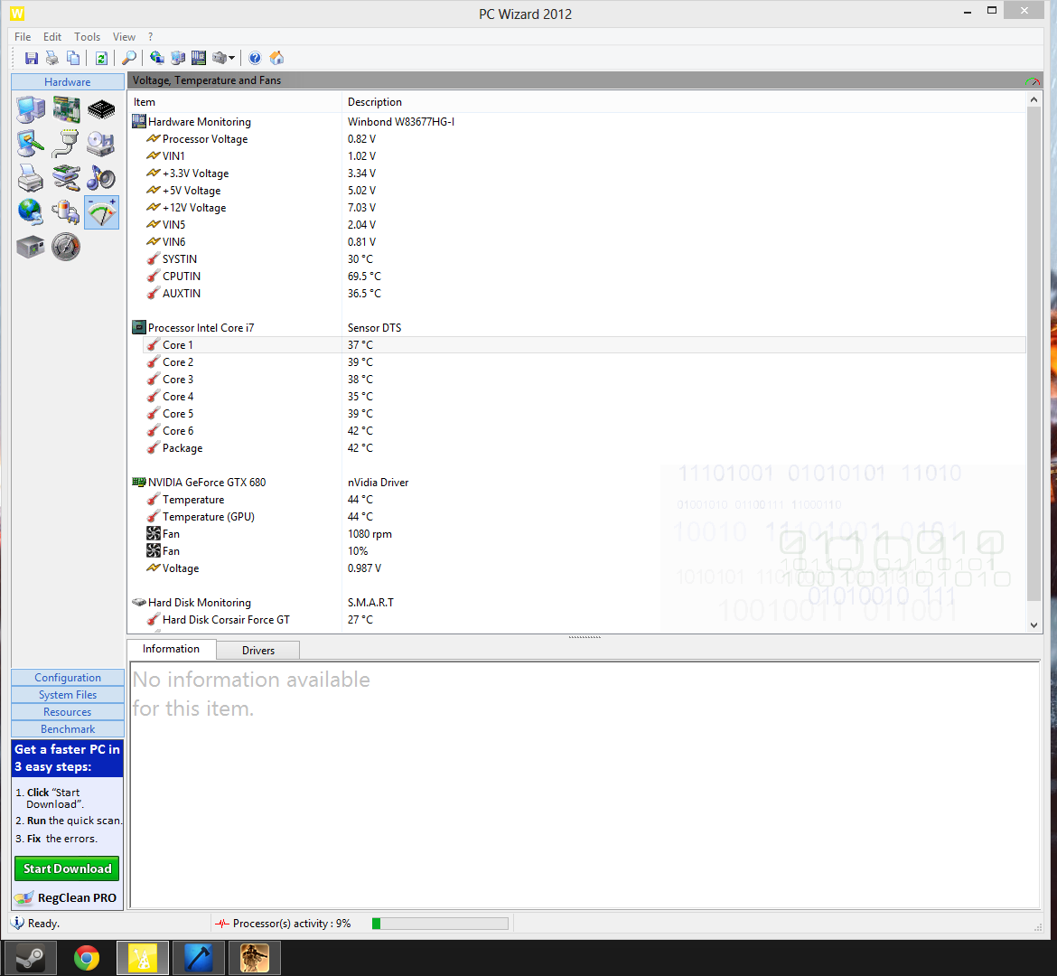1057x976 pixels.
Task: Click the blue hammer app taskbar icon
Action: pyautogui.click(x=198, y=958)
